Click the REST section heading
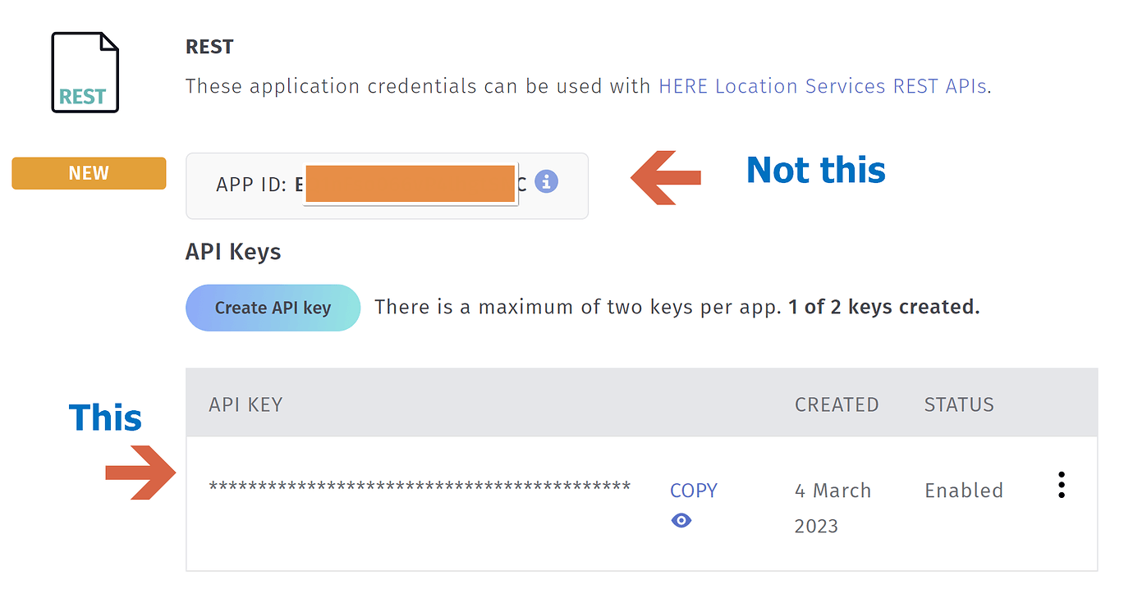 click(x=209, y=46)
